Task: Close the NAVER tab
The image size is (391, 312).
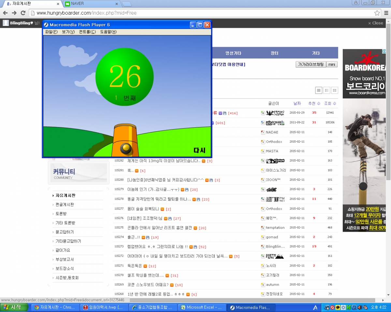Action: tap(117, 4)
